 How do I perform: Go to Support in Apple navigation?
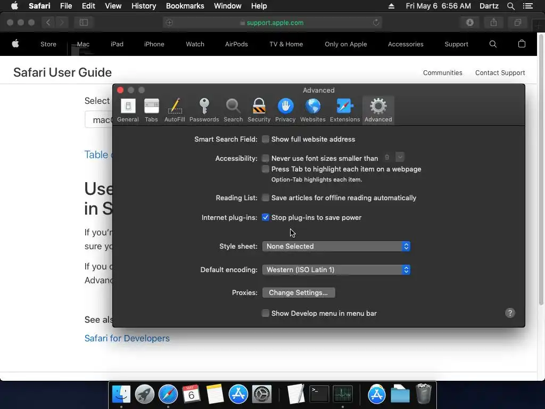pos(456,44)
